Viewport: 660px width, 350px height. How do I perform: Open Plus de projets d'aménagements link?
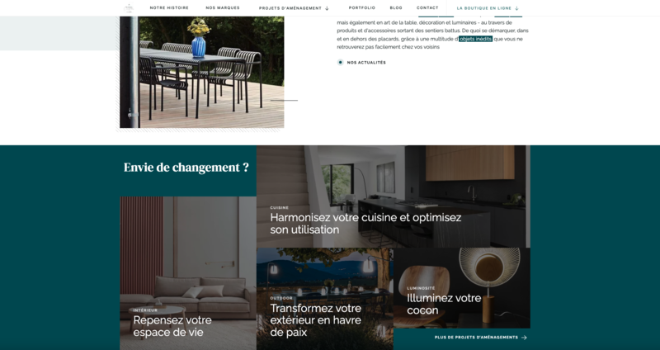pyautogui.click(x=477, y=338)
